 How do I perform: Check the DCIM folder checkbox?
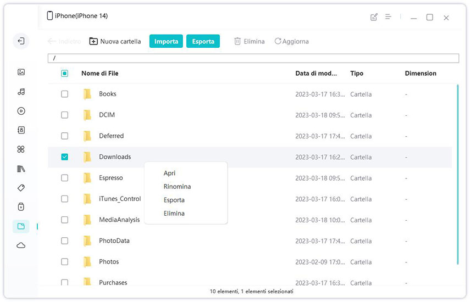click(64, 115)
